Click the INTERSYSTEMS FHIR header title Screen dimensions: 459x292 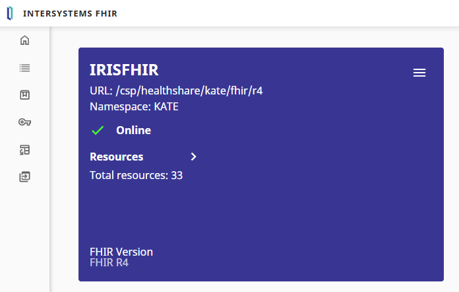(x=70, y=13)
